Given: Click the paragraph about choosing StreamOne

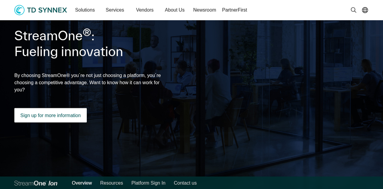Looking at the screenshot, I should [87, 83].
